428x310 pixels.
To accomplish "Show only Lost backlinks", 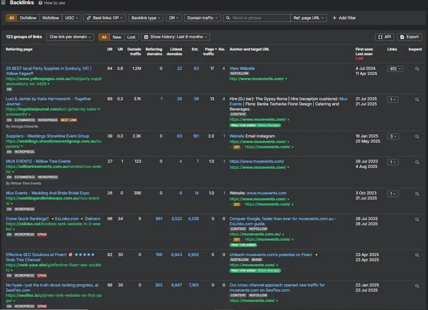I will tap(131, 37).
